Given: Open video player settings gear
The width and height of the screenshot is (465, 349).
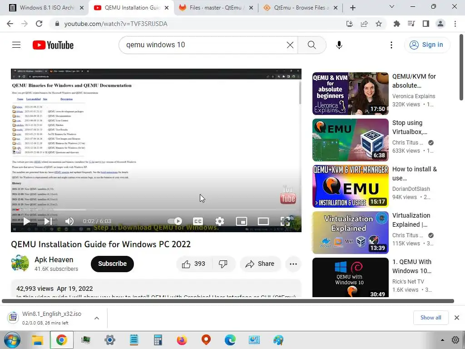Looking at the screenshot, I should click(x=219, y=221).
